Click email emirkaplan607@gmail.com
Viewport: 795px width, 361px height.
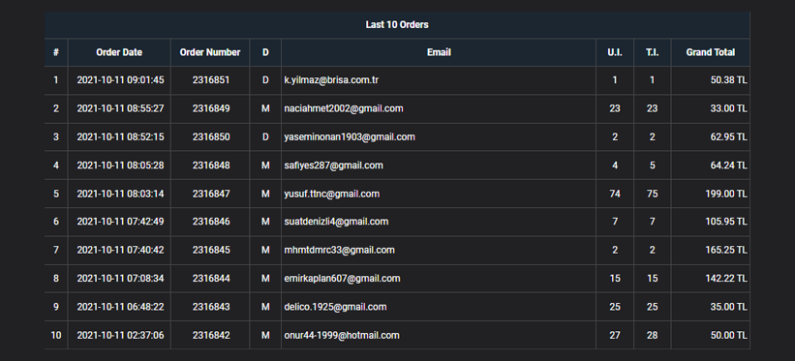342,279
